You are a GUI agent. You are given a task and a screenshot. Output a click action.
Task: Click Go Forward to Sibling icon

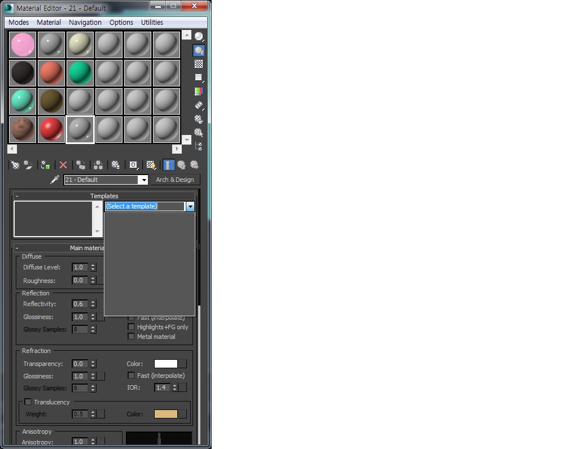(195, 165)
